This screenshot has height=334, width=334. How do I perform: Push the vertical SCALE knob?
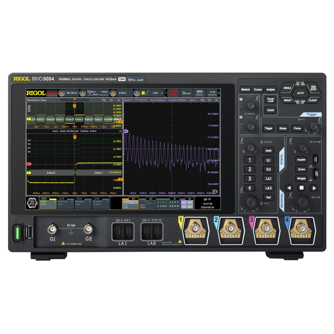(250, 201)
